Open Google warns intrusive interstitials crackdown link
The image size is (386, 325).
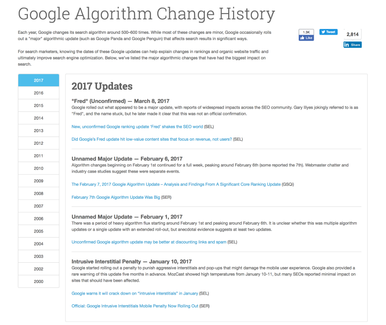tap(135, 294)
